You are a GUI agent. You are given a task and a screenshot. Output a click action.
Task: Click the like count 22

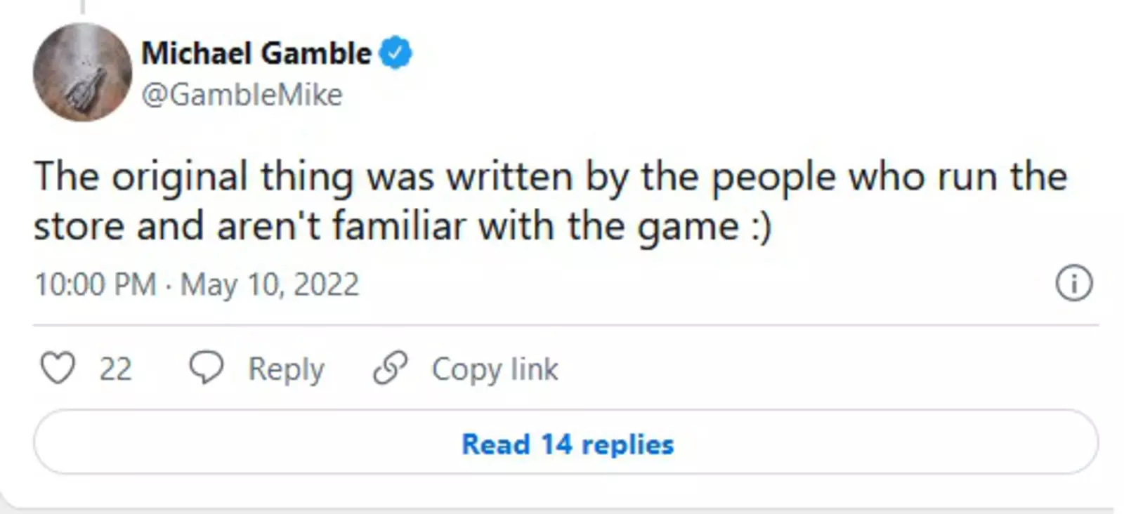point(116,369)
